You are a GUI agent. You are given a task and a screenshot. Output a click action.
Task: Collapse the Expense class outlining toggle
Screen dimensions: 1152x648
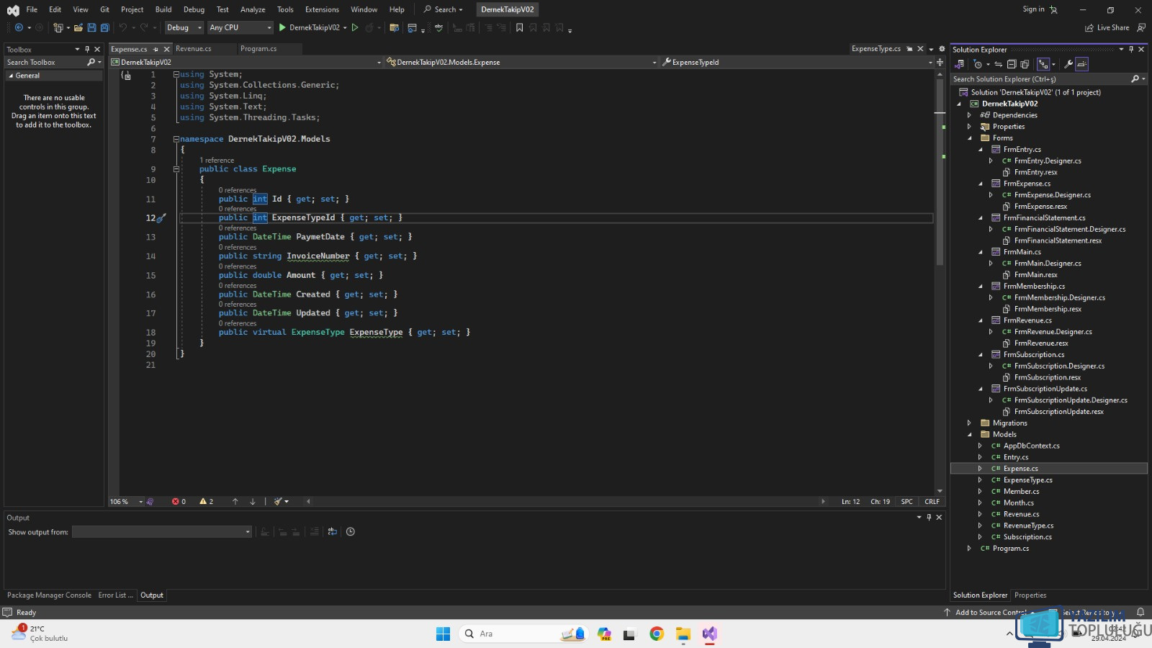(176, 169)
